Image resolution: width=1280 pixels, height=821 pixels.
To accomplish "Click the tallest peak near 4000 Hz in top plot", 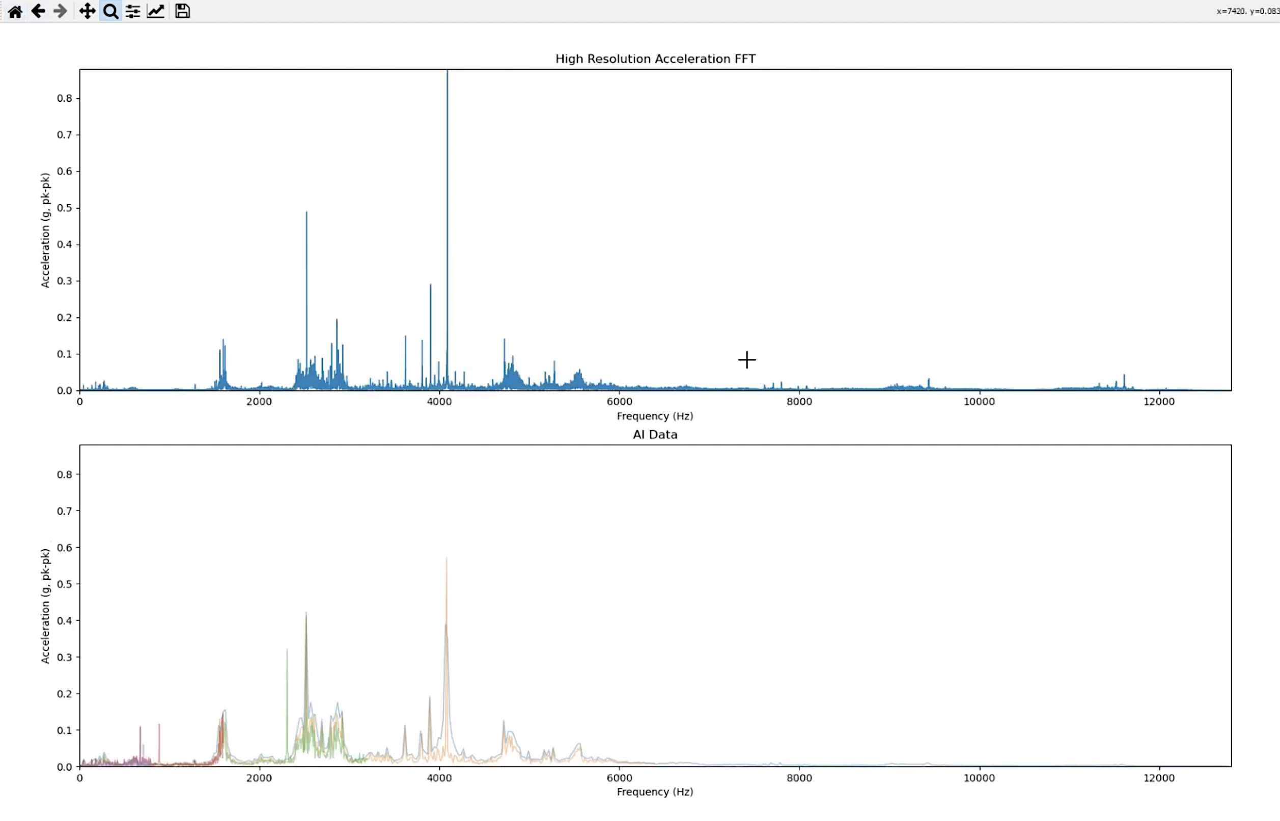I will (447, 160).
